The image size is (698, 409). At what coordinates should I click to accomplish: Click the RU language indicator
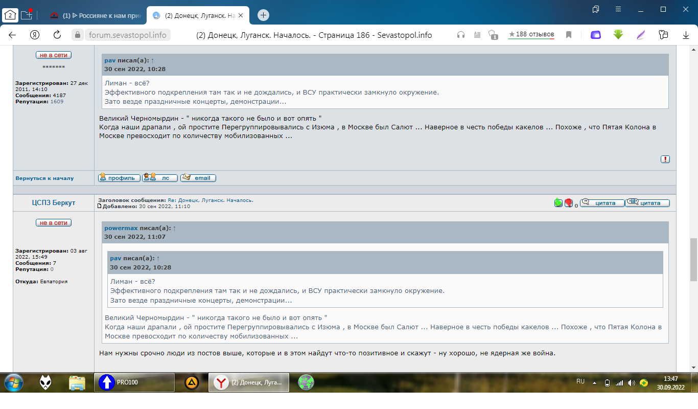click(580, 381)
